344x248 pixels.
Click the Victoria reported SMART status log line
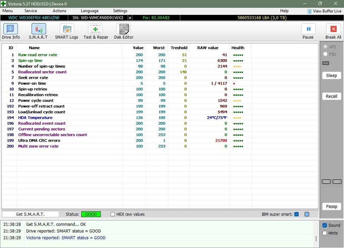[x=66, y=238]
